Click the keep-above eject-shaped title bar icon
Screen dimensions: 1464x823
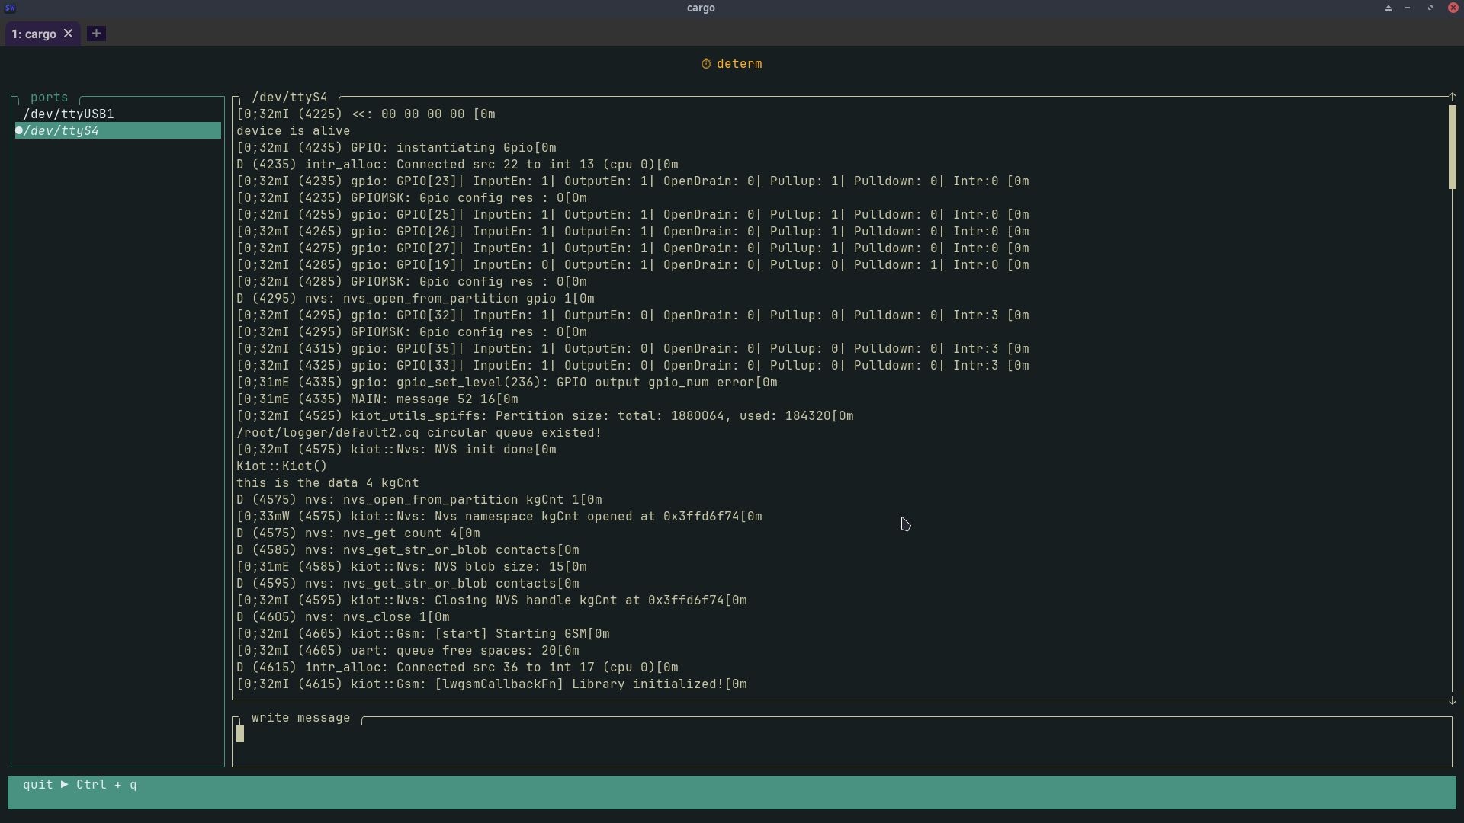tap(1389, 8)
